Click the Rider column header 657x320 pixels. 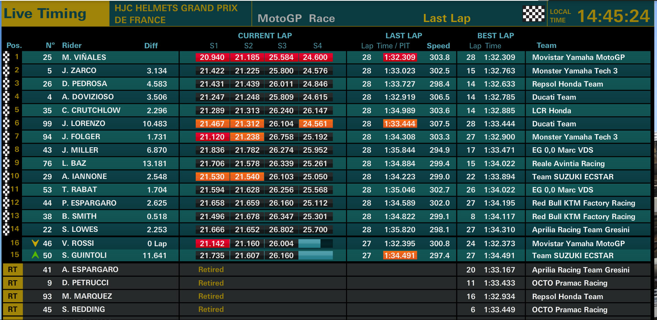tap(72, 45)
